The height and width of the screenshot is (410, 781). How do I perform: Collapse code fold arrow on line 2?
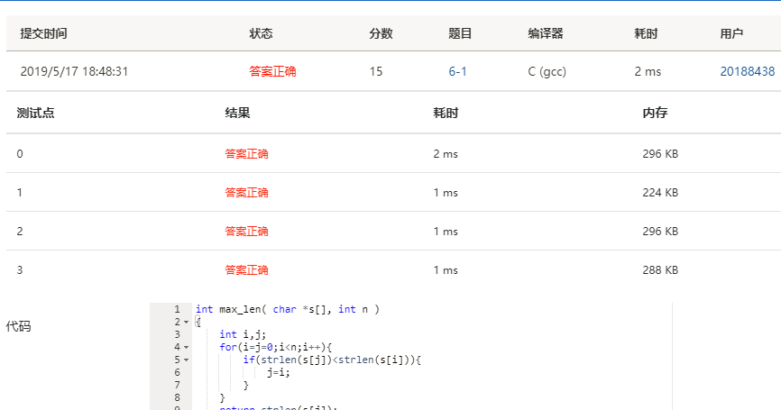(187, 322)
